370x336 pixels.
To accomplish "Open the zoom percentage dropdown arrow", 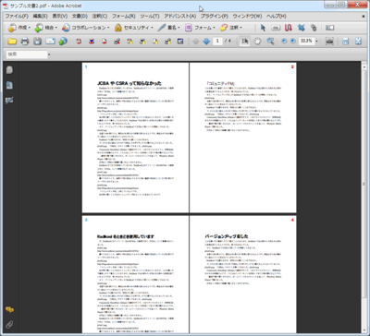I will coord(316,42).
